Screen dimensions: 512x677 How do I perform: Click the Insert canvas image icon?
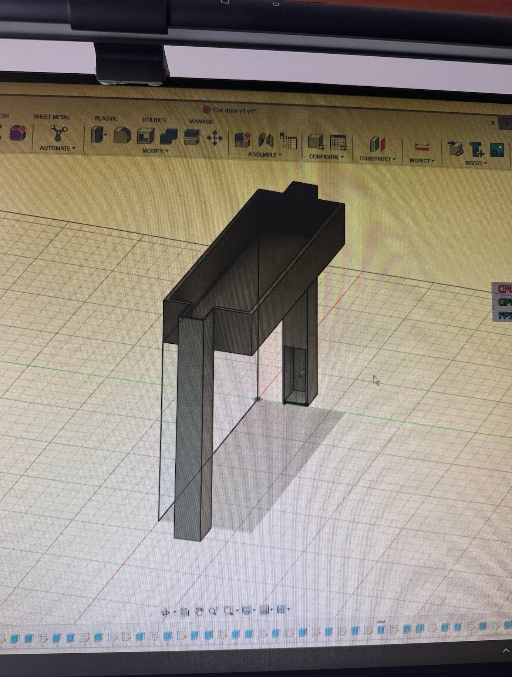pyautogui.click(x=497, y=150)
